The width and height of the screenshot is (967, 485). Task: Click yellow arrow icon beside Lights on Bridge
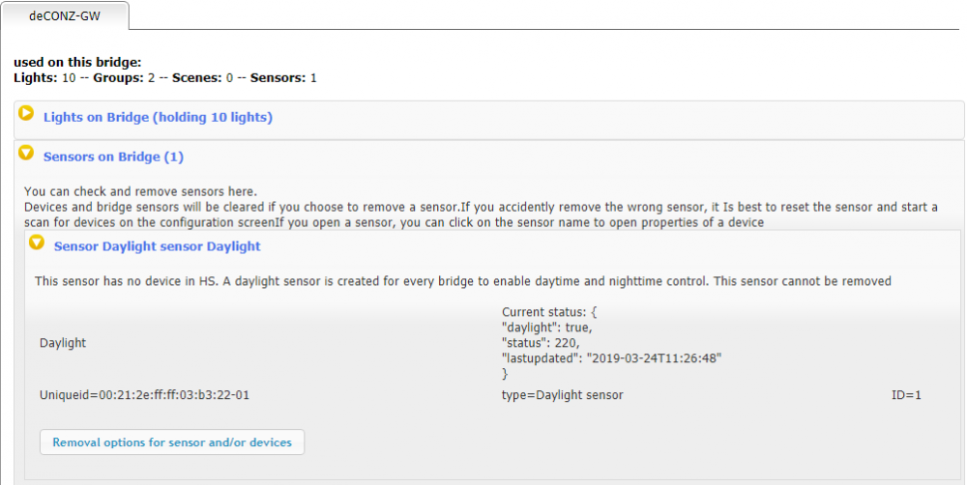tap(27, 114)
